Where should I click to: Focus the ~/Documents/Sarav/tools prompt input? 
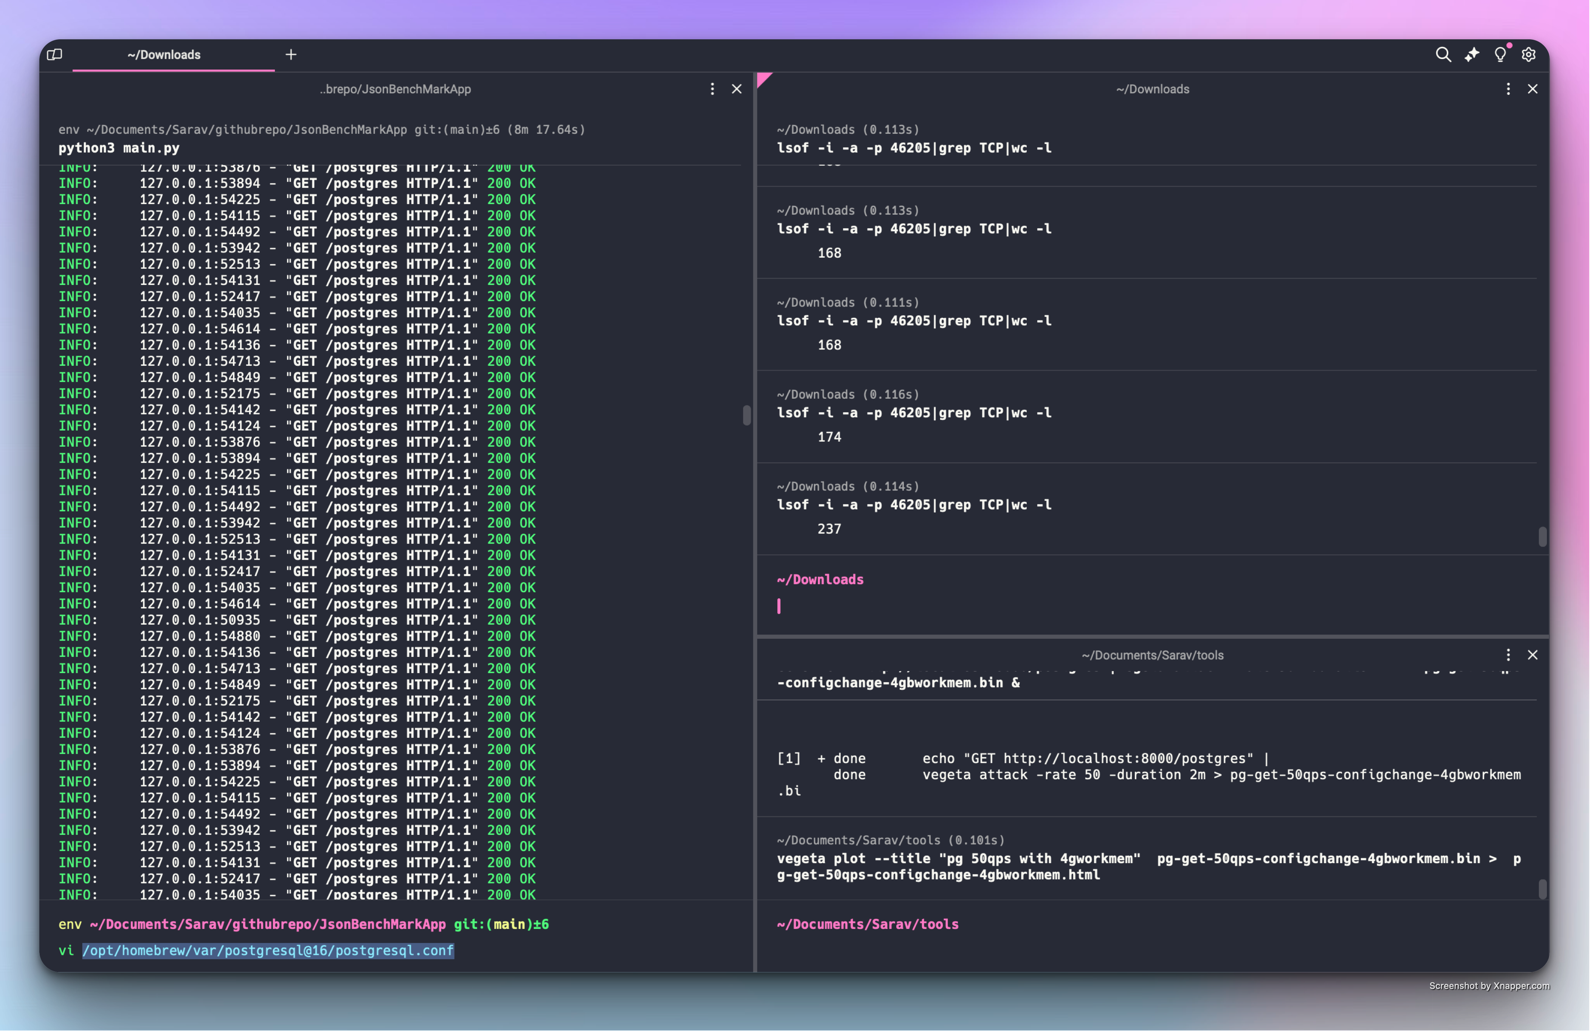(1152, 950)
